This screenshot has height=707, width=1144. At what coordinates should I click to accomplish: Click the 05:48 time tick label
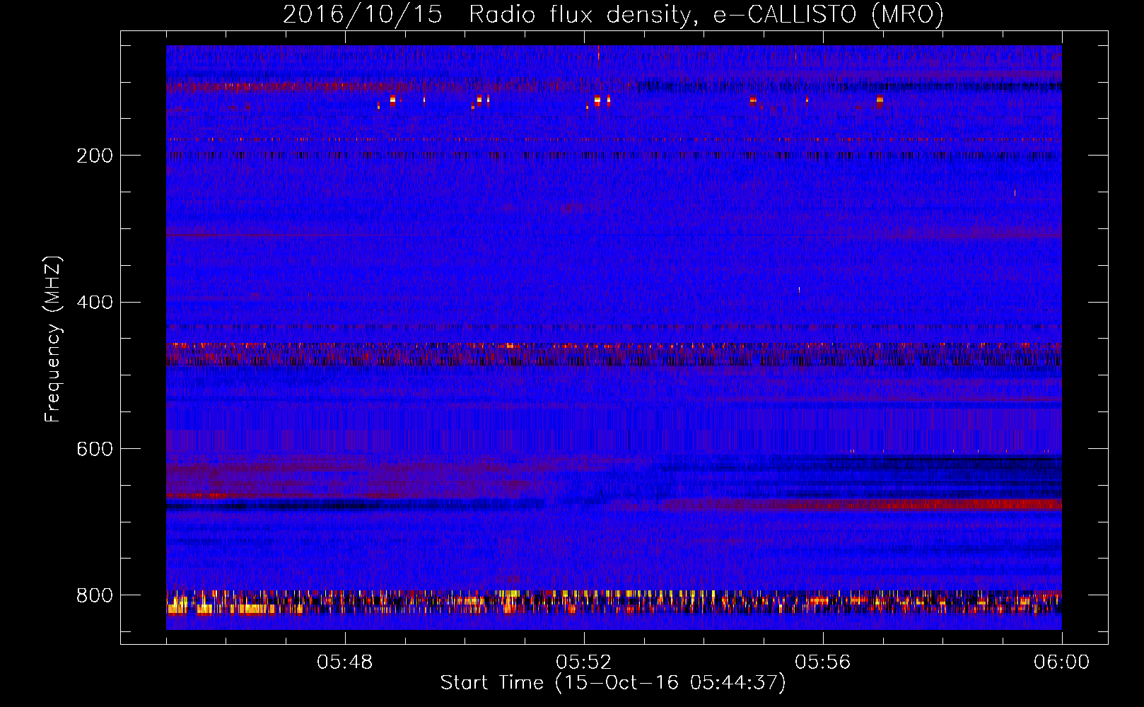pos(344,662)
